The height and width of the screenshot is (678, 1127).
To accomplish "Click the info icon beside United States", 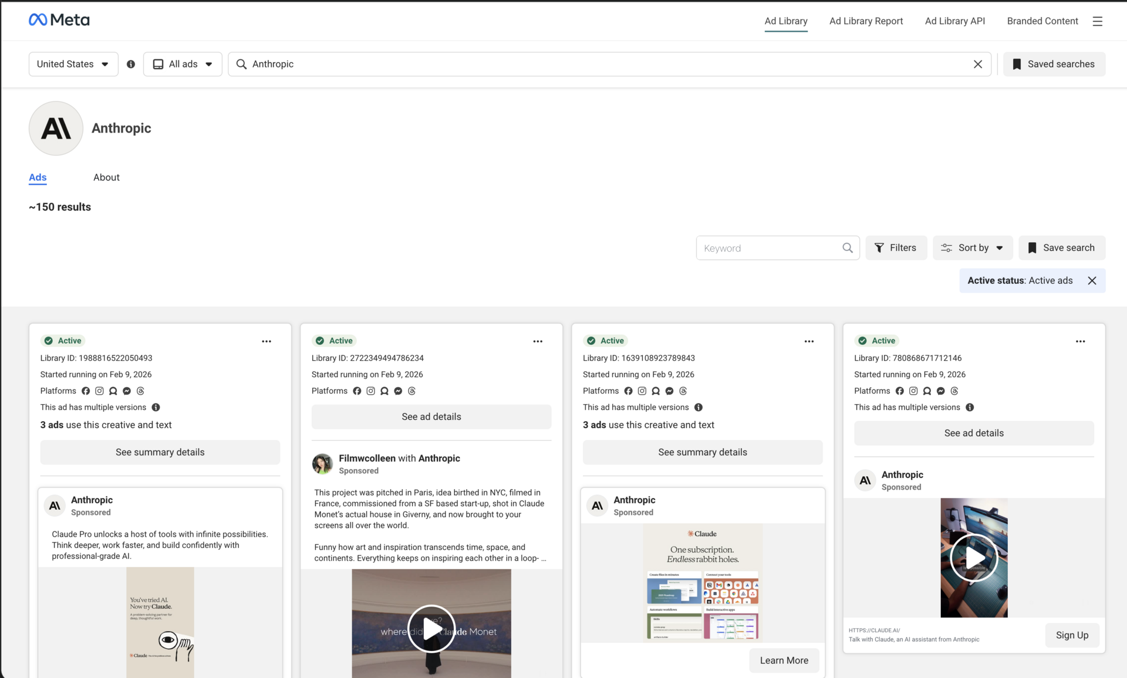I will click(131, 64).
